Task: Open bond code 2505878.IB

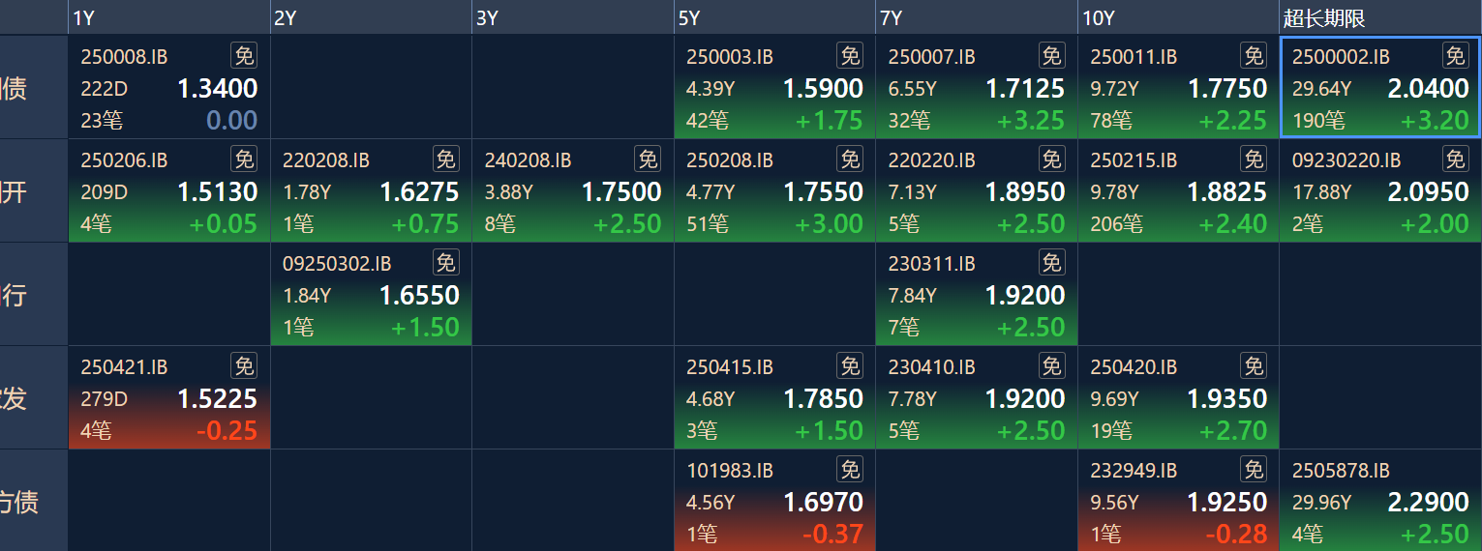Action: point(1341,471)
